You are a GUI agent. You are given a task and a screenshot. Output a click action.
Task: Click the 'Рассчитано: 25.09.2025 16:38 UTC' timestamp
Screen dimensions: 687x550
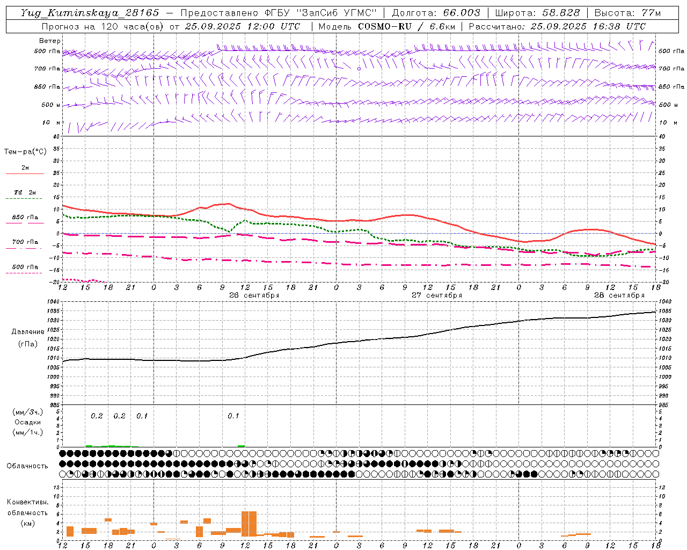point(557,26)
